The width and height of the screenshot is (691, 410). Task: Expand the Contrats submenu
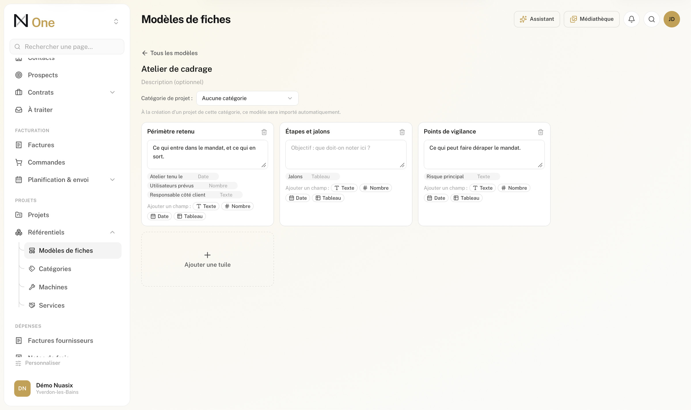[112, 92]
